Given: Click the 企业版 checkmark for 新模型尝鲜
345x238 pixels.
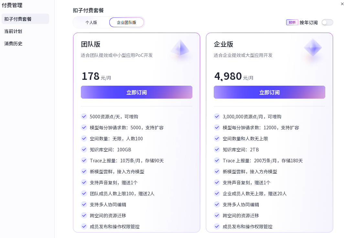Looking at the screenshot, I should click(217, 171).
